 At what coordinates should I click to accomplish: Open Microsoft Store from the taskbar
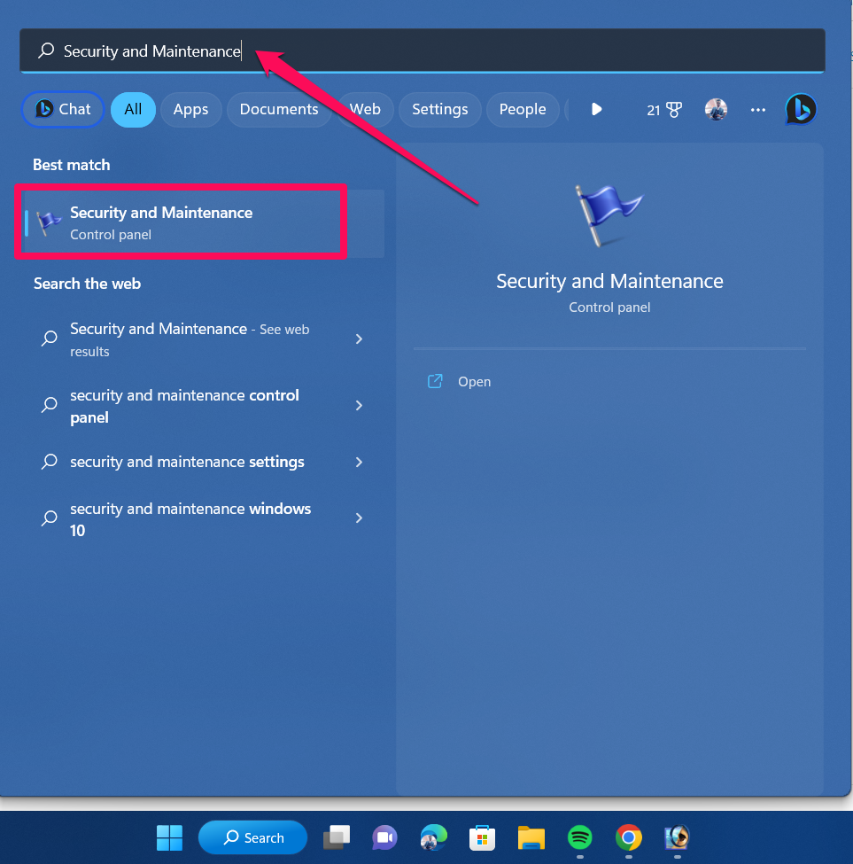point(482,837)
